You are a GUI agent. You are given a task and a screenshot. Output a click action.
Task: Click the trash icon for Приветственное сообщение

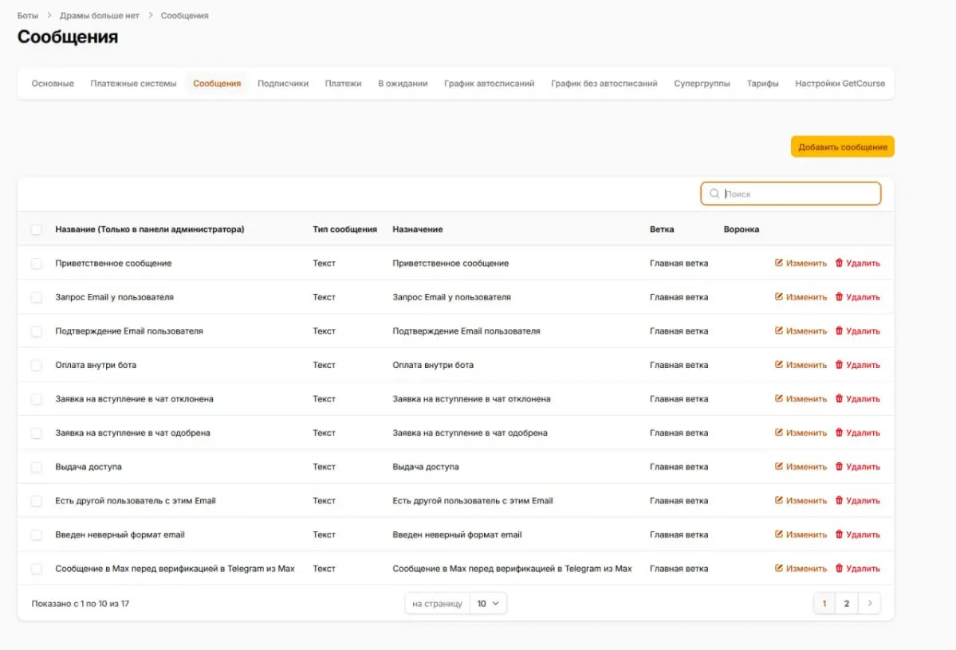[x=839, y=263]
